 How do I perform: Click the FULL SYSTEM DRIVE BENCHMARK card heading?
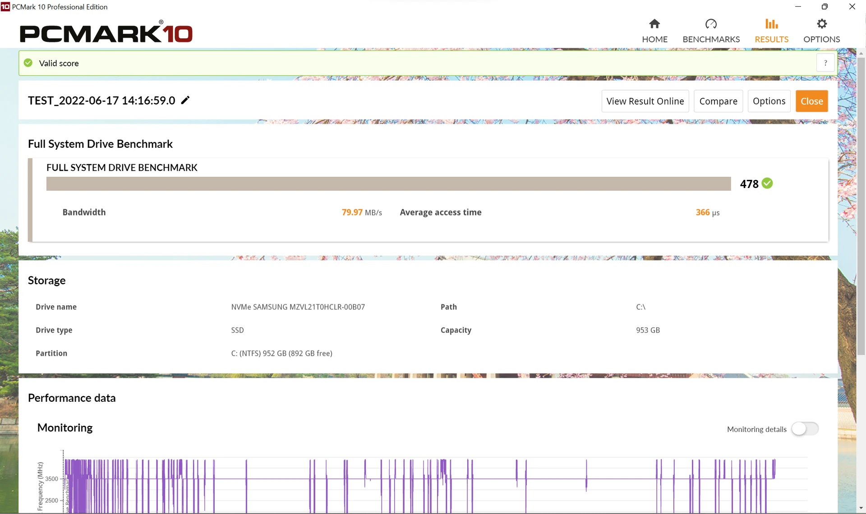coord(122,168)
